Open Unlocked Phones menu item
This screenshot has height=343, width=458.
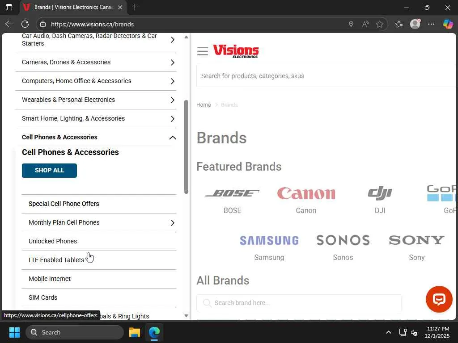tap(53, 242)
